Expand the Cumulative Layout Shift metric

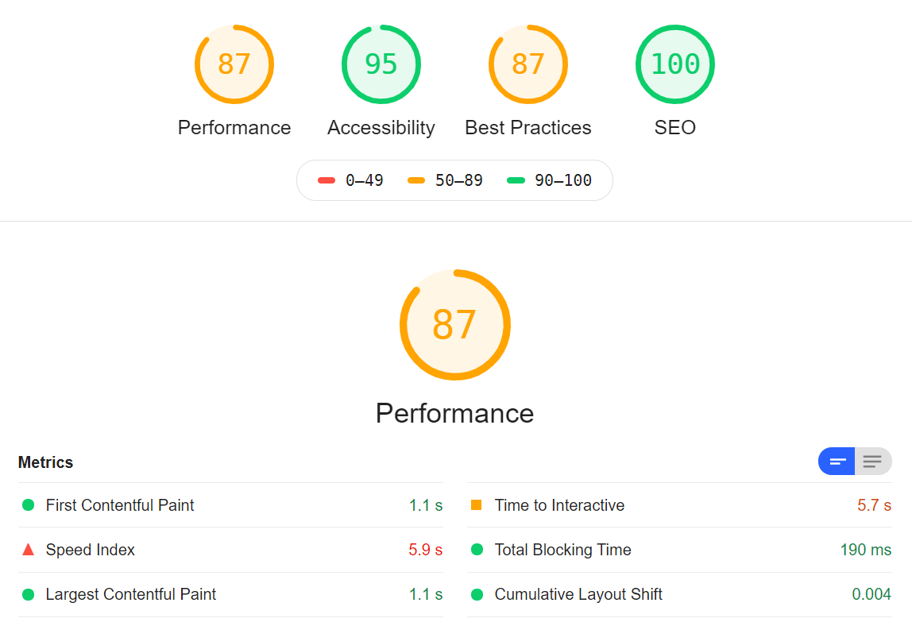[x=578, y=594]
